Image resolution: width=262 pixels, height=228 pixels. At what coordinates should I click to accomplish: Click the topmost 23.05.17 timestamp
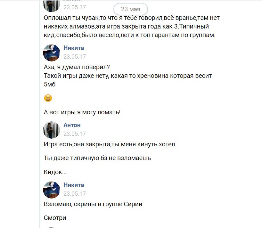click(75, 7)
